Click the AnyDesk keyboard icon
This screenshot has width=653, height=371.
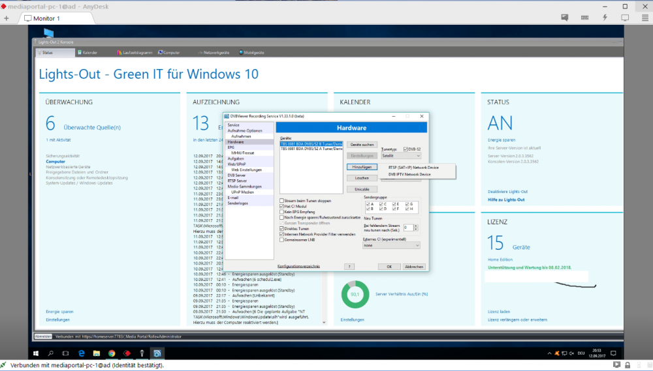click(584, 18)
